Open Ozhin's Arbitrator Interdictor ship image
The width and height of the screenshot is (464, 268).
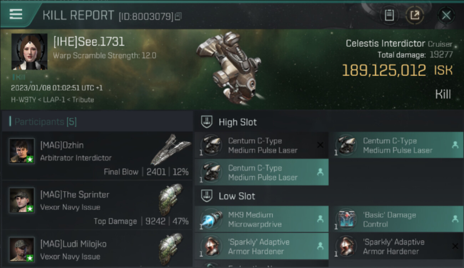point(171,149)
